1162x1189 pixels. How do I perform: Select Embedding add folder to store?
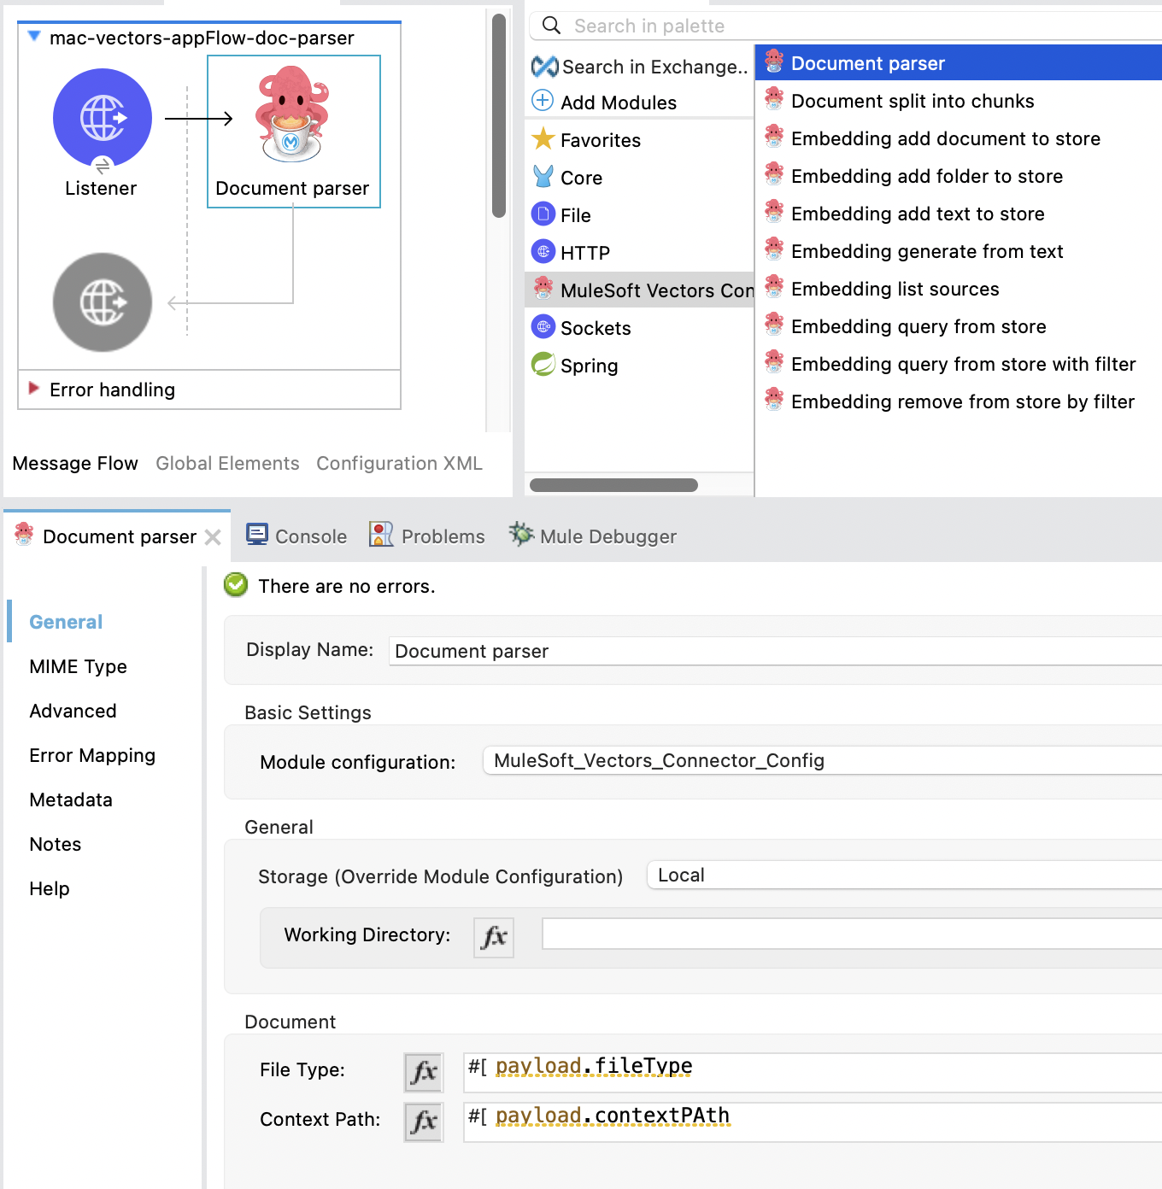913,176
